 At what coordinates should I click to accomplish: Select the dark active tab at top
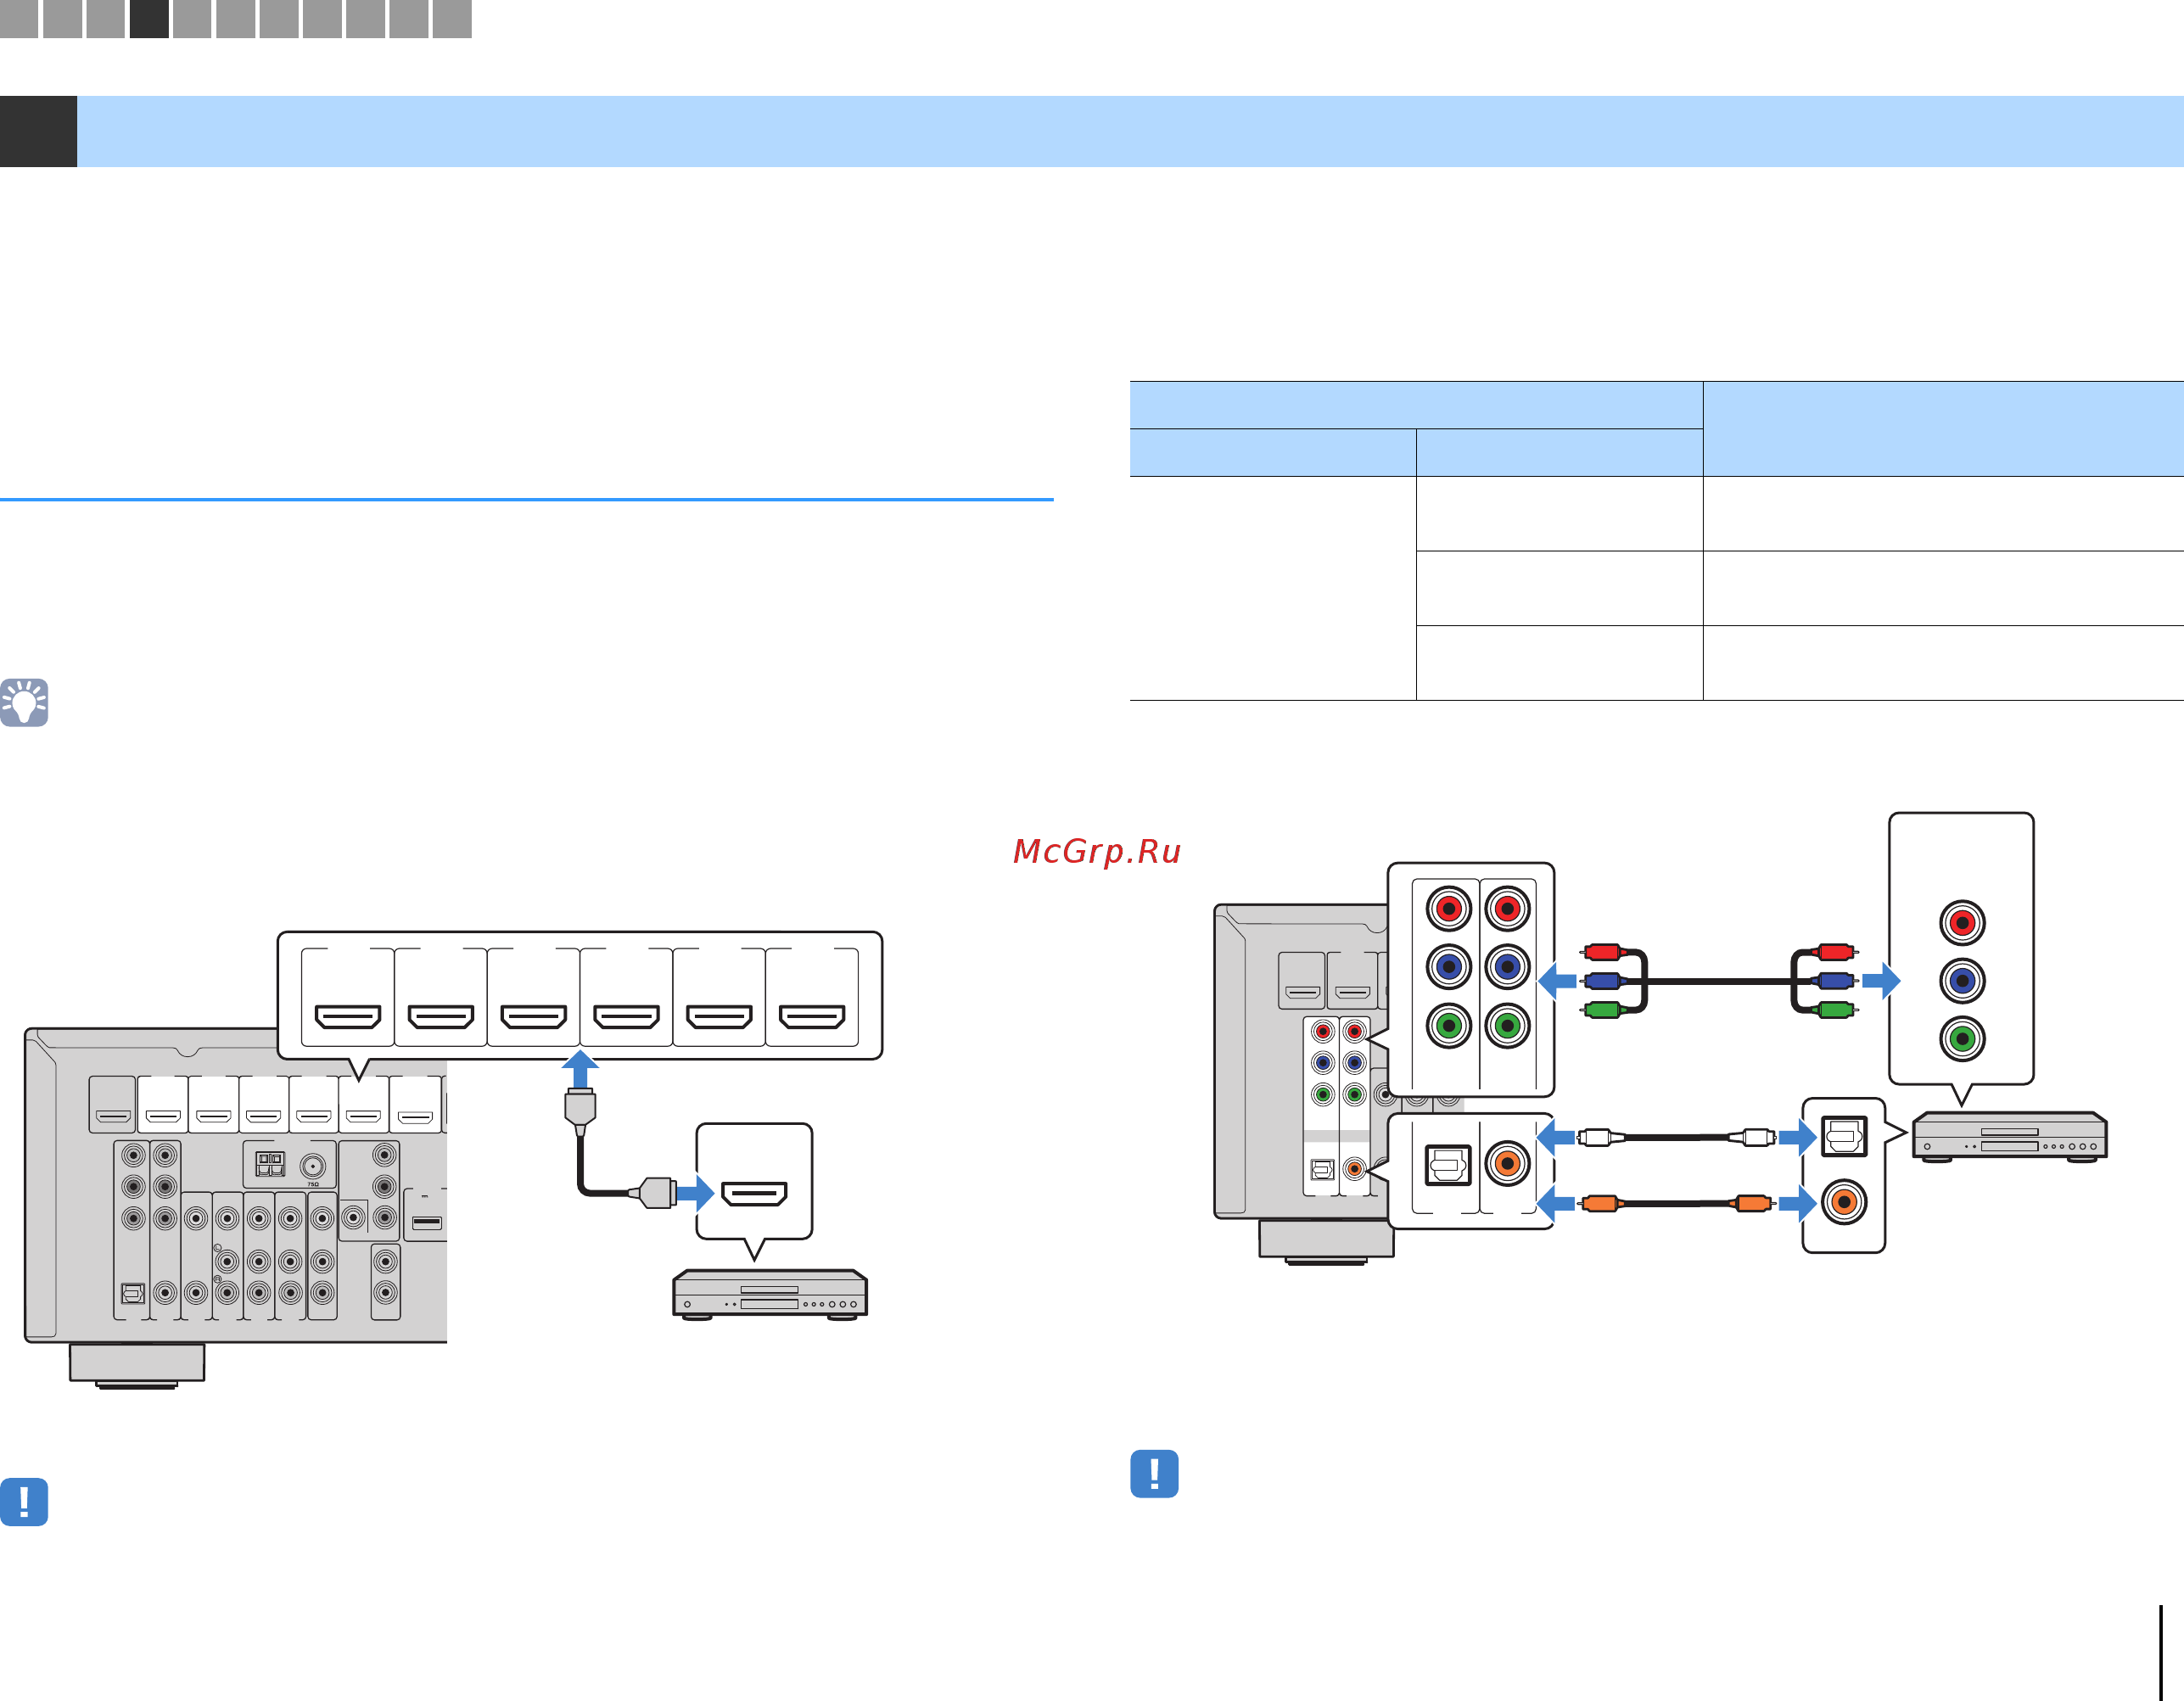point(149,18)
